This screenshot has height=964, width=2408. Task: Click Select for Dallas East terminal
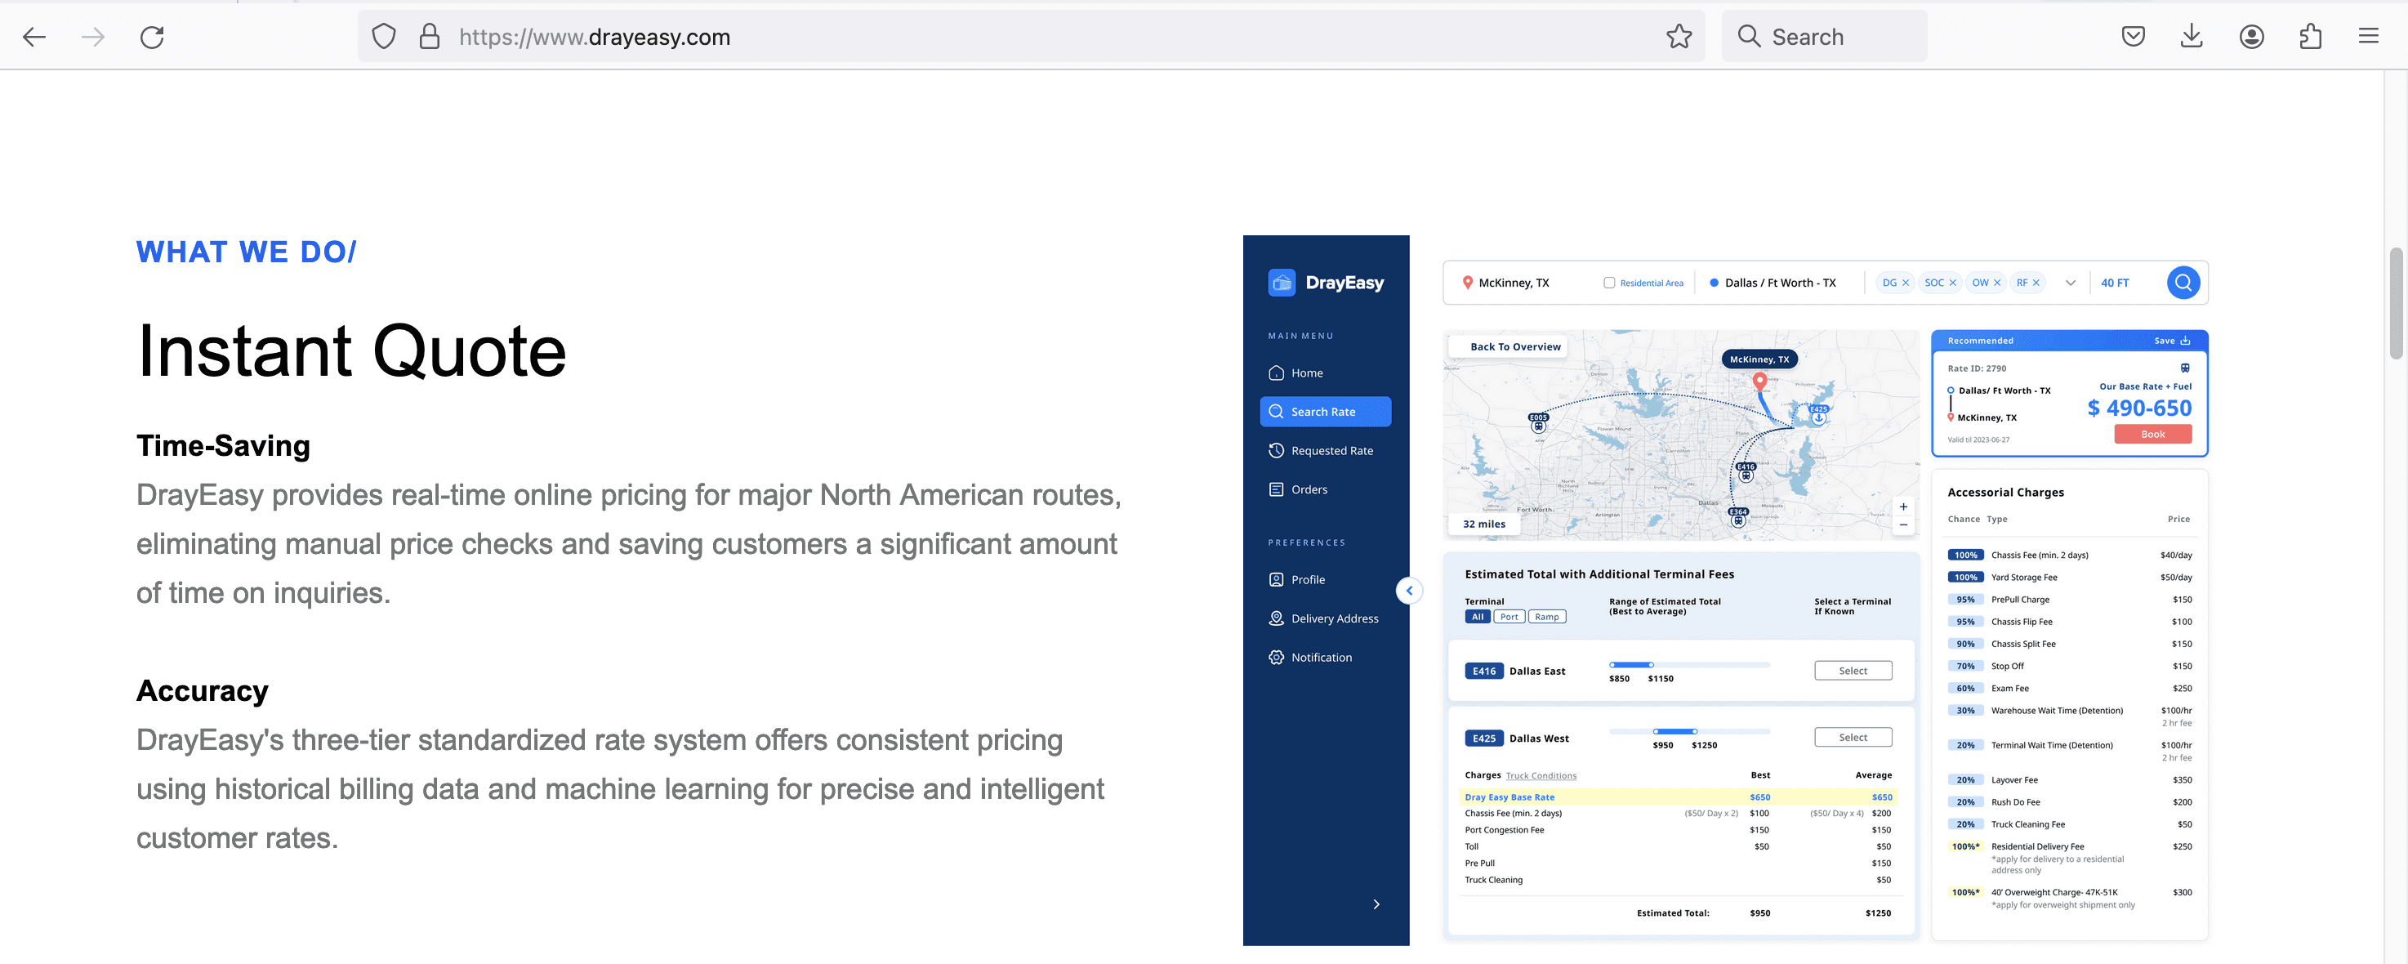[1852, 671]
